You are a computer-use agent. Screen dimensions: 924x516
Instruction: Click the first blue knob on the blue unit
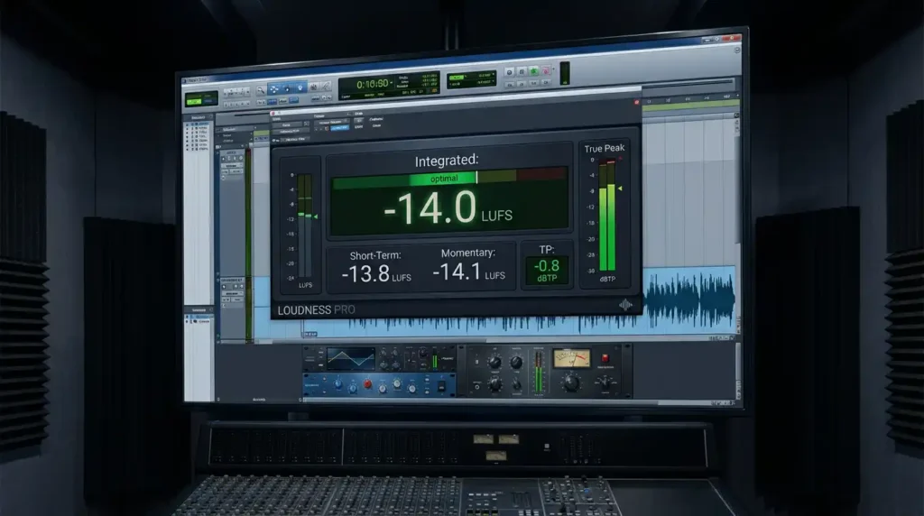(337, 383)
